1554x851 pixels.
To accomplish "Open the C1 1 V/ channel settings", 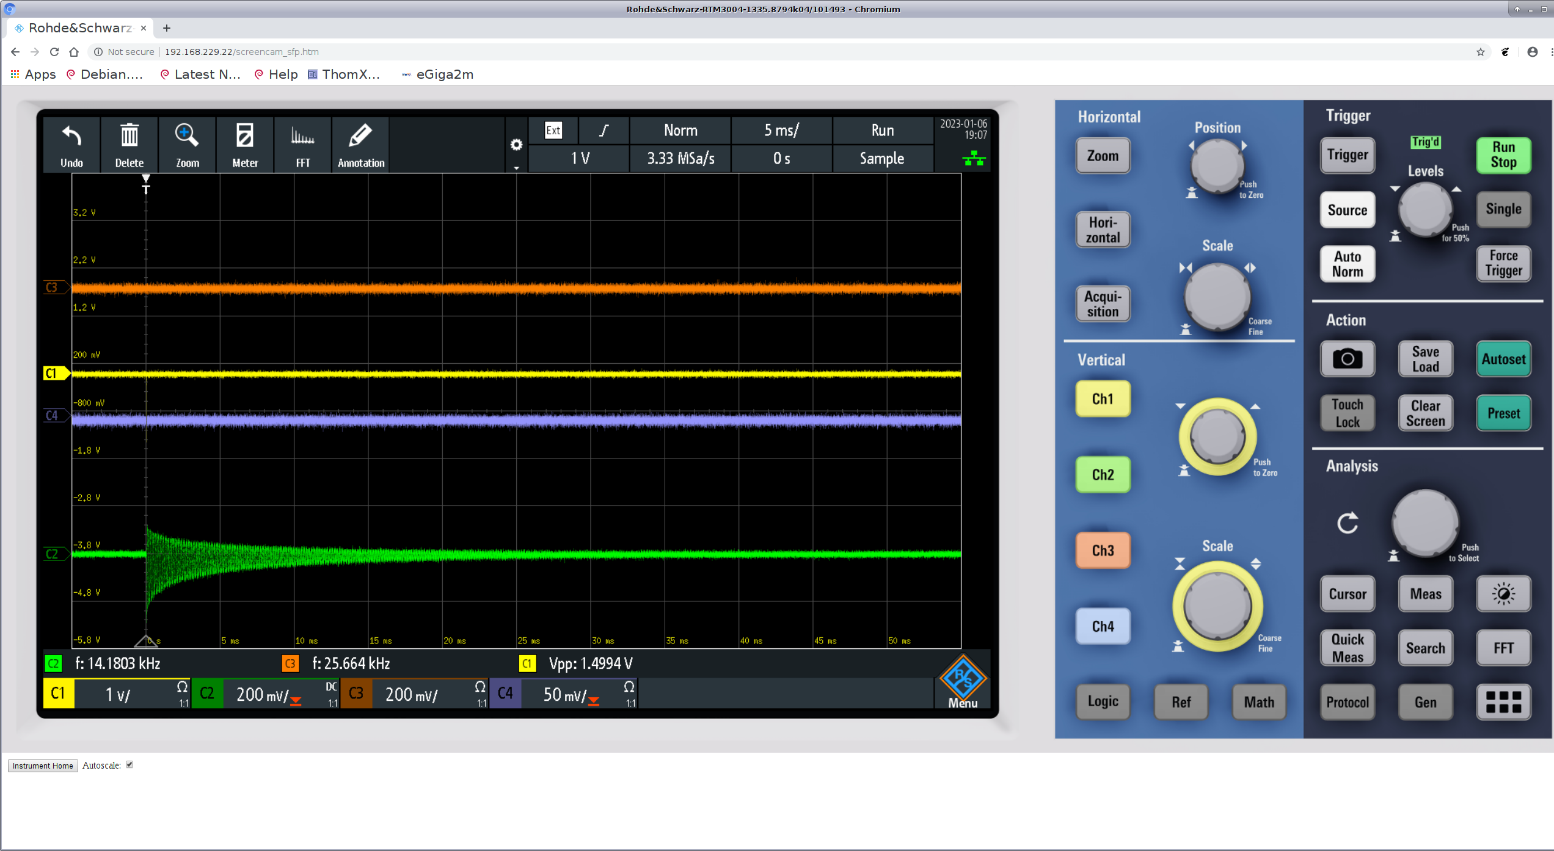I will pos(117,694).
